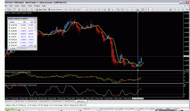Select the Fibonacci Retracement tool
The image size is (190, 111).
[x=174, y=9]
